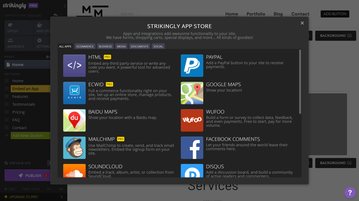This screenshot has height=201, width=359.
Task: Open the Blog nav link
Action: click(x=278, y=14)
